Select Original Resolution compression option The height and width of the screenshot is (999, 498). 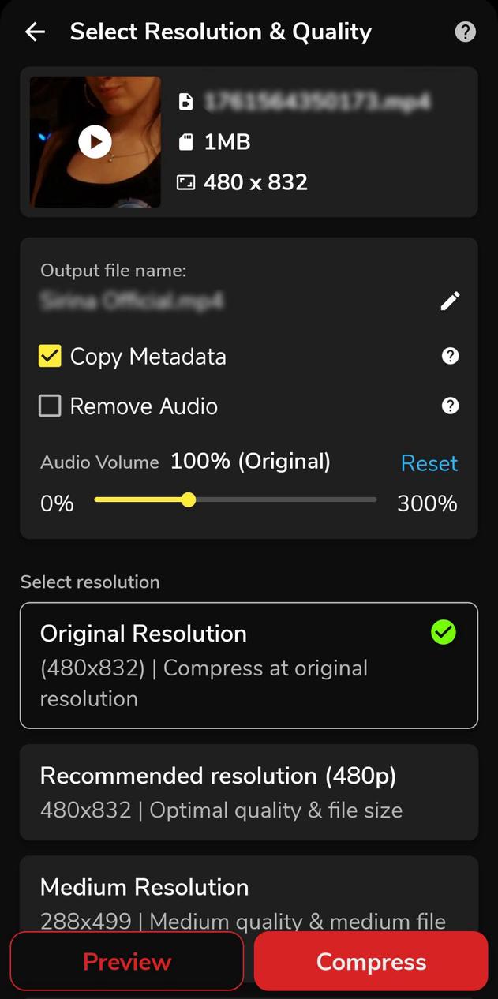[x=249, y=664]
